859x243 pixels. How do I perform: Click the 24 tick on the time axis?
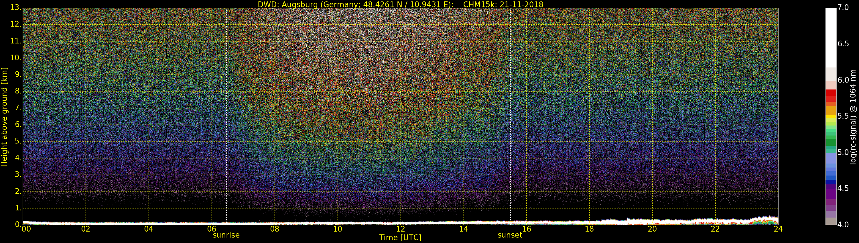[778, 229]
